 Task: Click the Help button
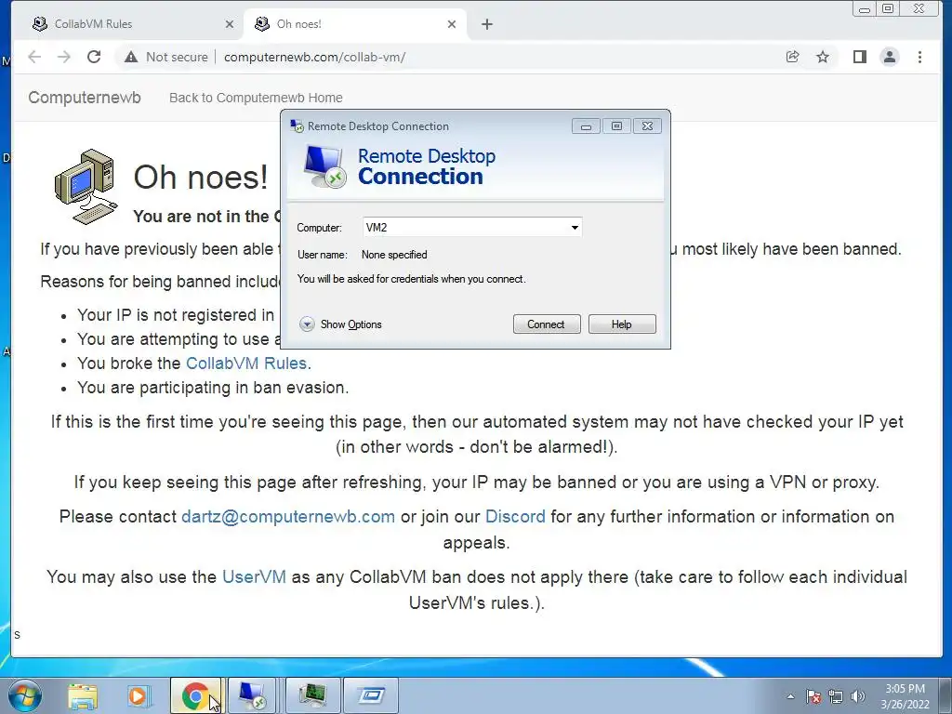(x=622, y=324)
